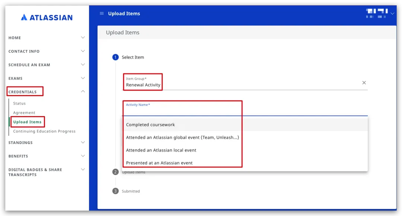Expand the SCHEDULE AN EXAM chevron

coord(83,64)
